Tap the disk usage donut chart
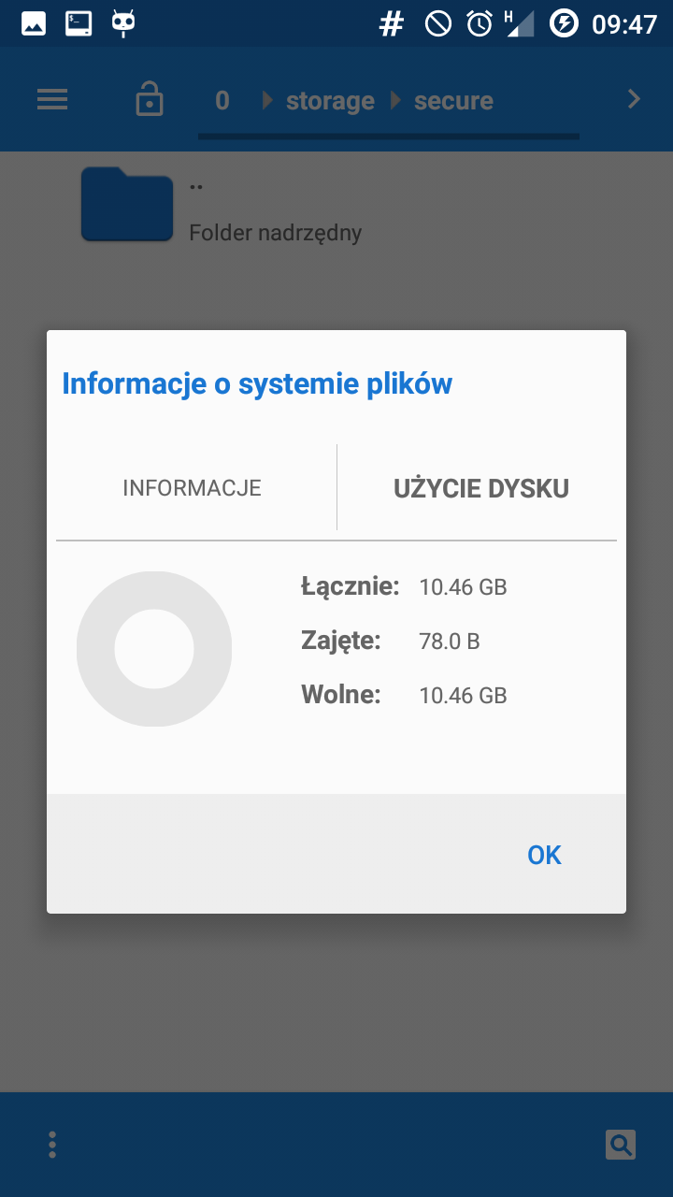Screen dimensions: 673x1197 154,649
